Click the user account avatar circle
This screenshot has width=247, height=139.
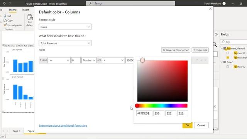click(224, 3)
